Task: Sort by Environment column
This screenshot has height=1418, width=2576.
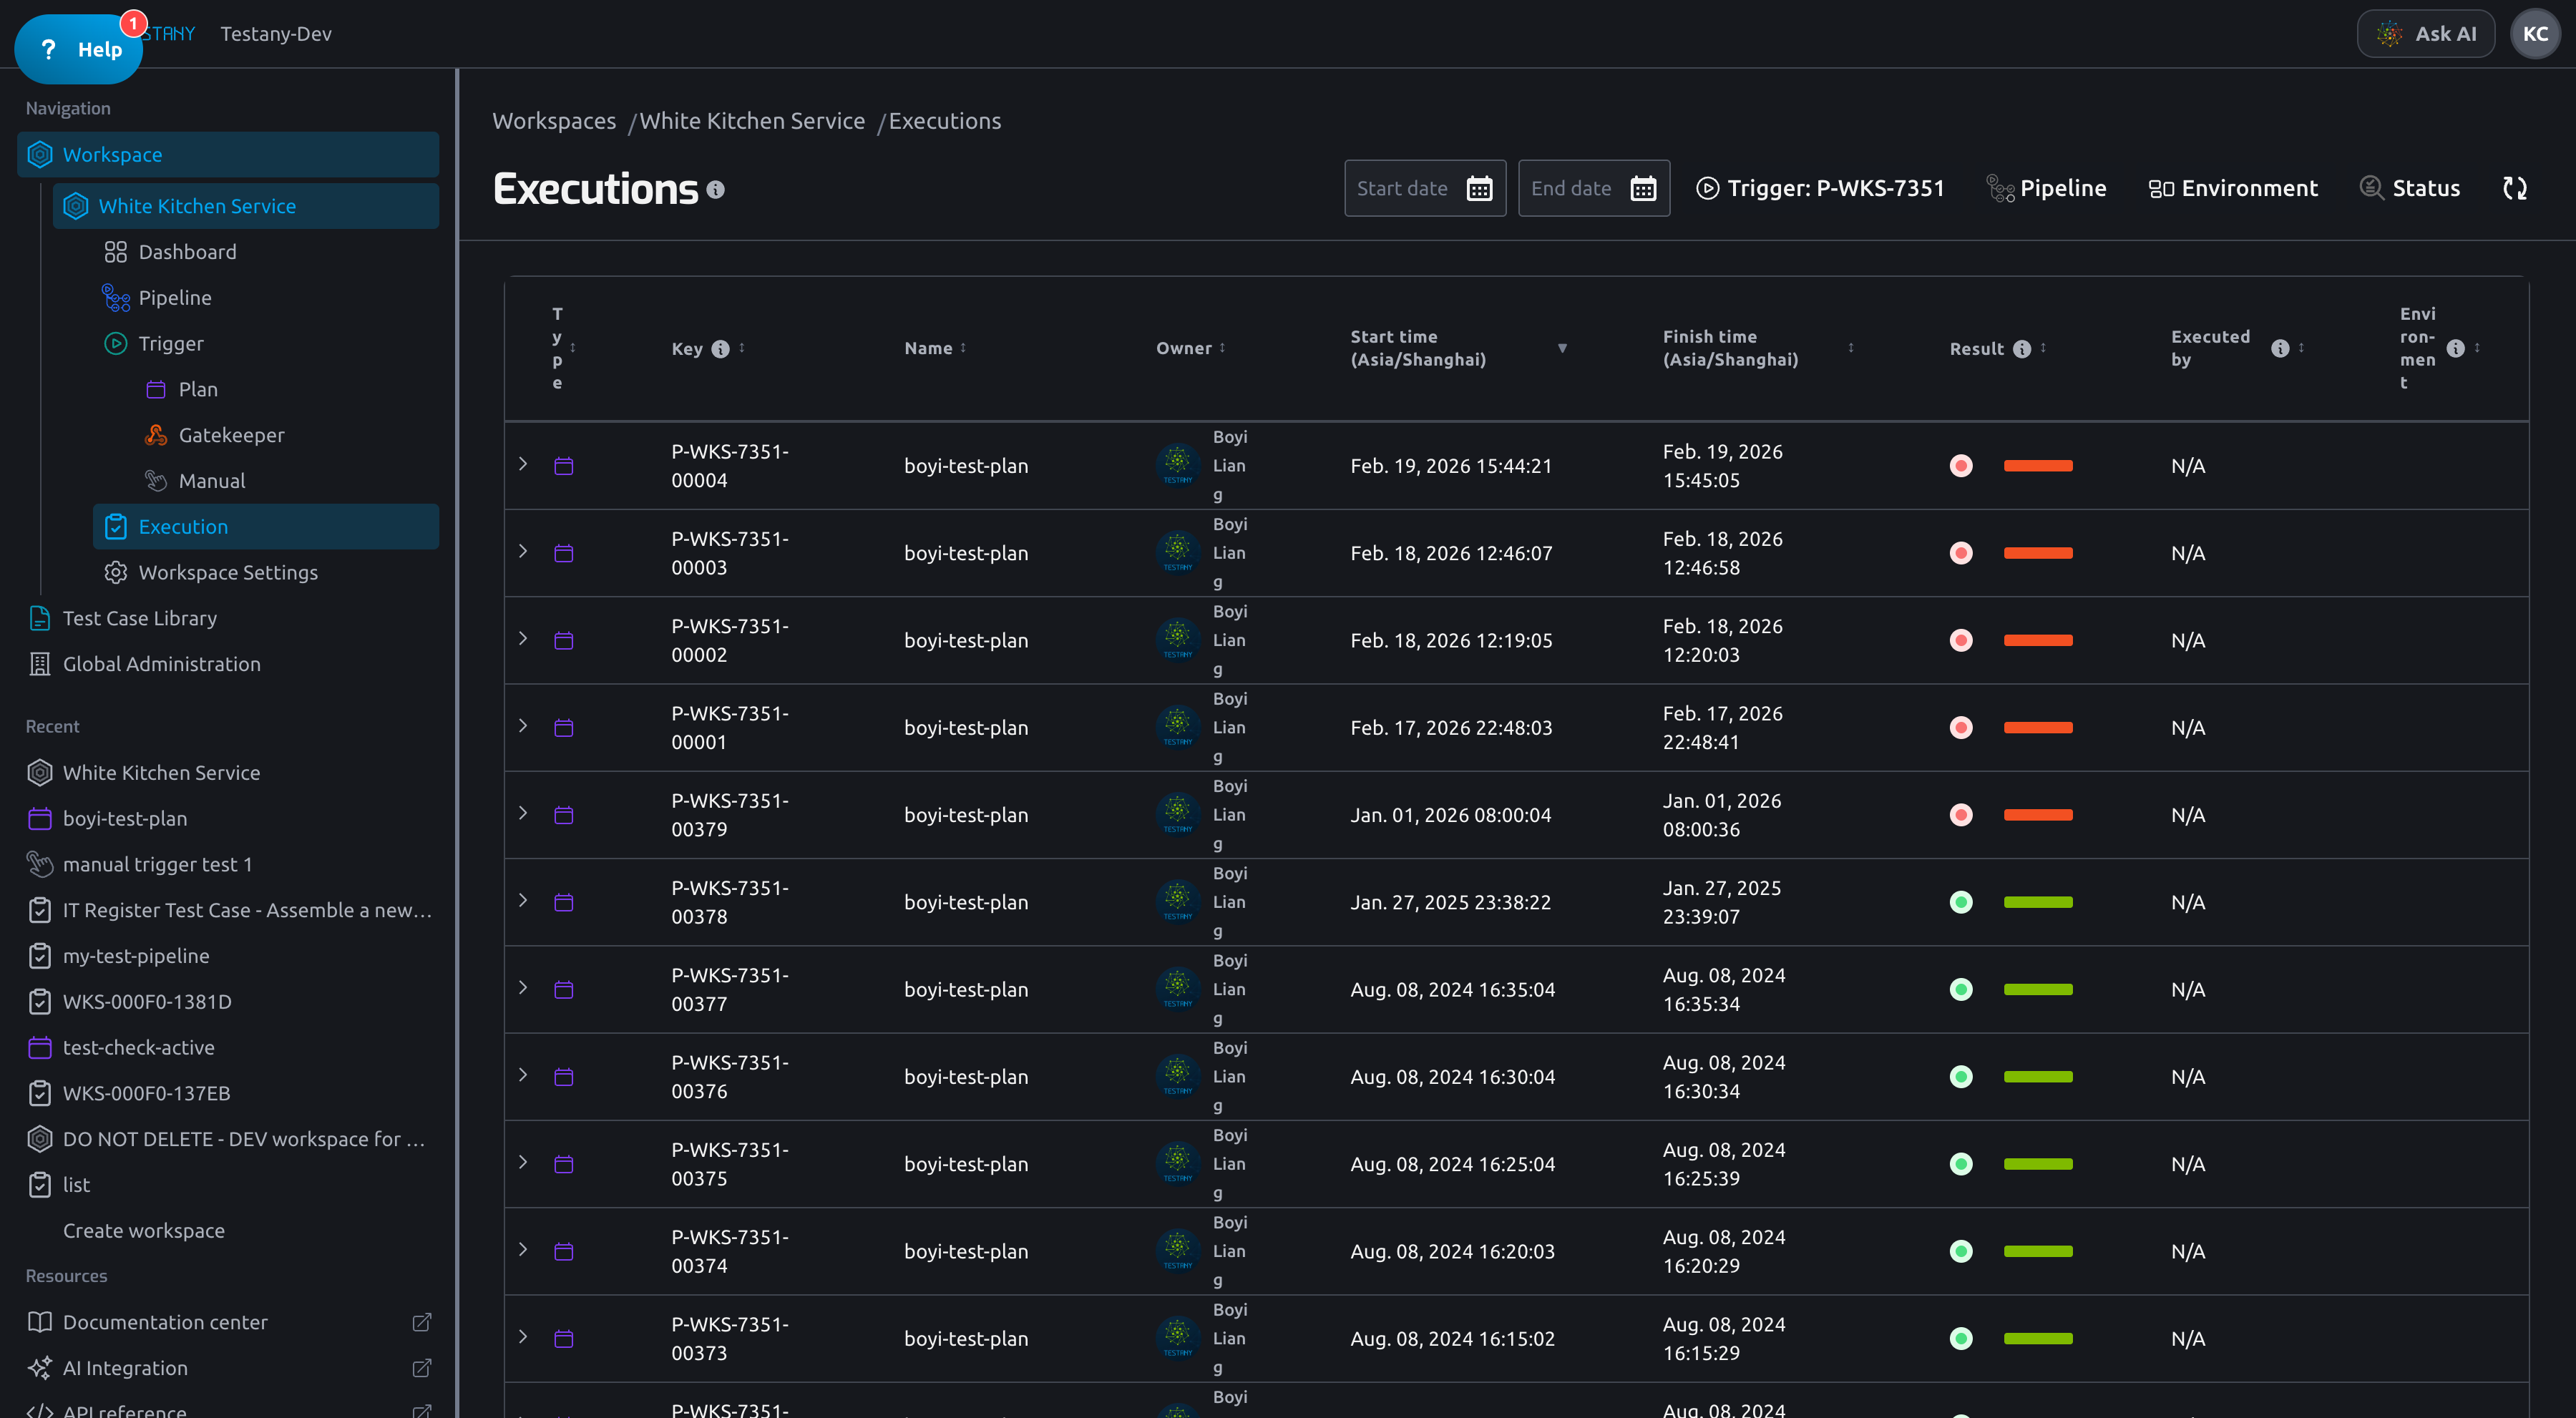Action: (2477, 348)
